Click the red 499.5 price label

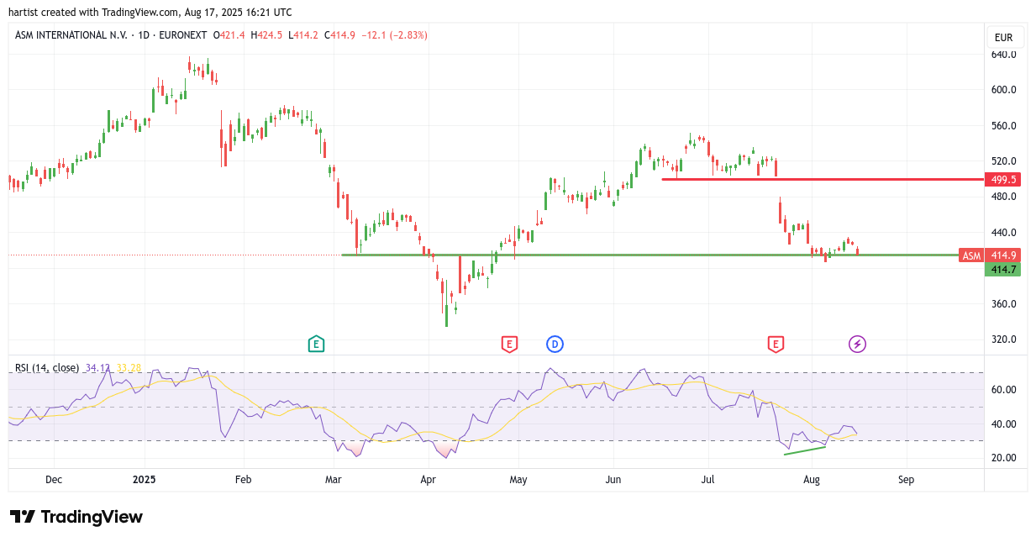(x=1003, y=180)
